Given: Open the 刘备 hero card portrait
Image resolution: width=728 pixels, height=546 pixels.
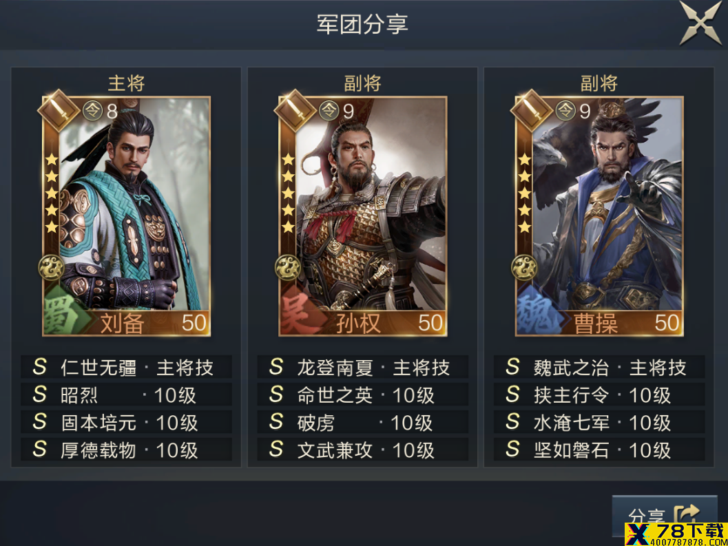Looking at the screenshot, I should point(126,216).
